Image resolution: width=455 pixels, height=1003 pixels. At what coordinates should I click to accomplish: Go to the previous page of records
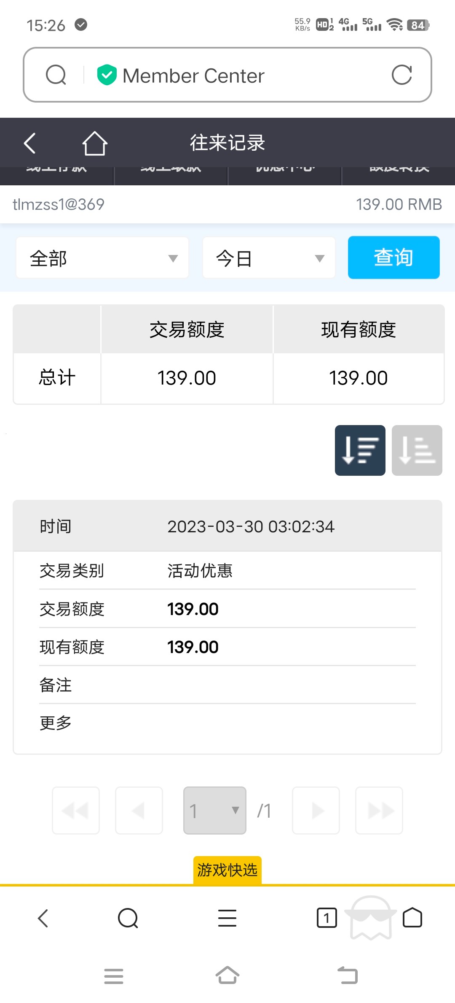pos(139,811)
